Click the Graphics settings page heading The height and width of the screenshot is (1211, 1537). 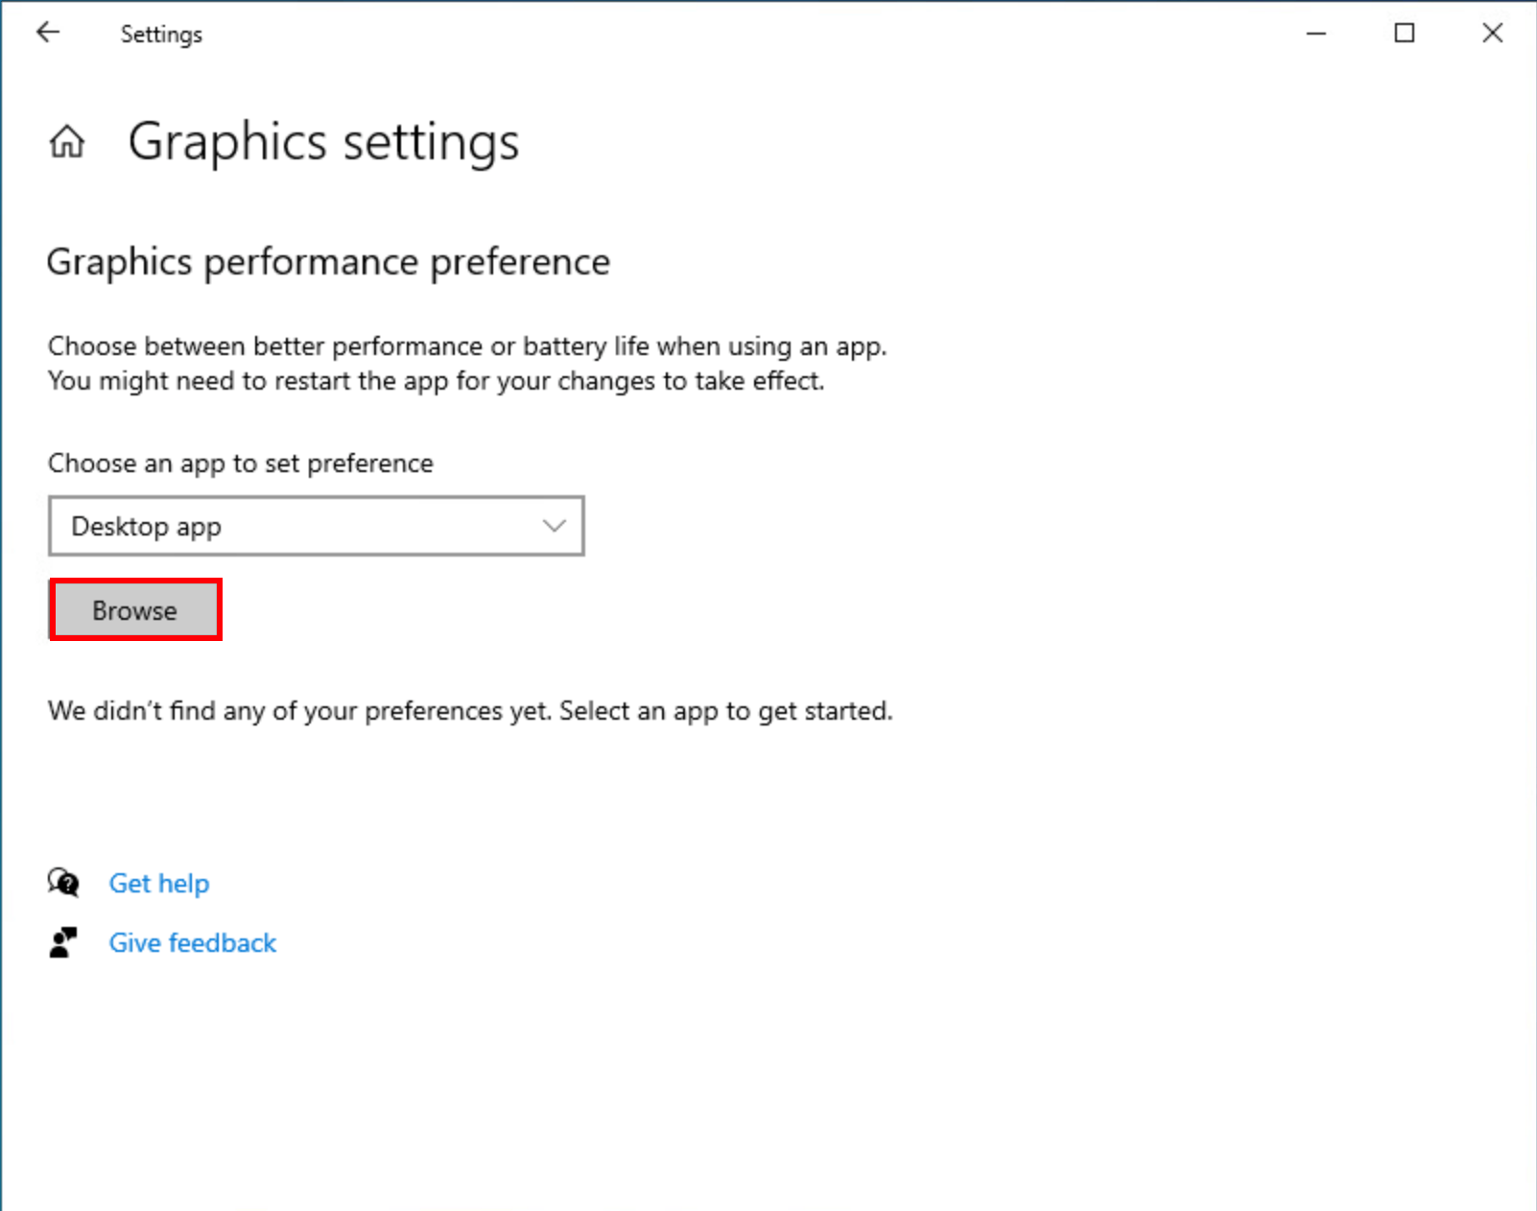(x=324, y=143)
